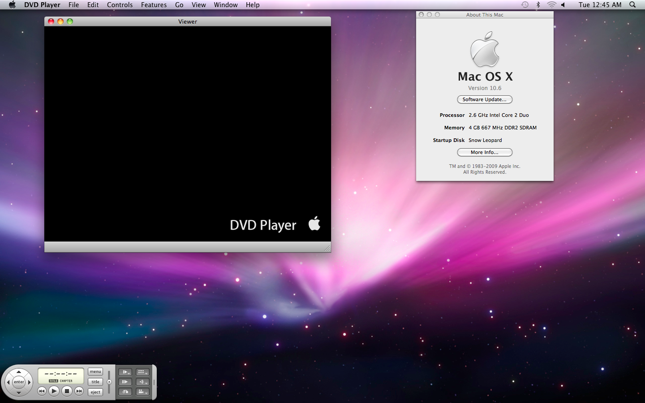Open the audio stream dropdown in the drawer

142,382
